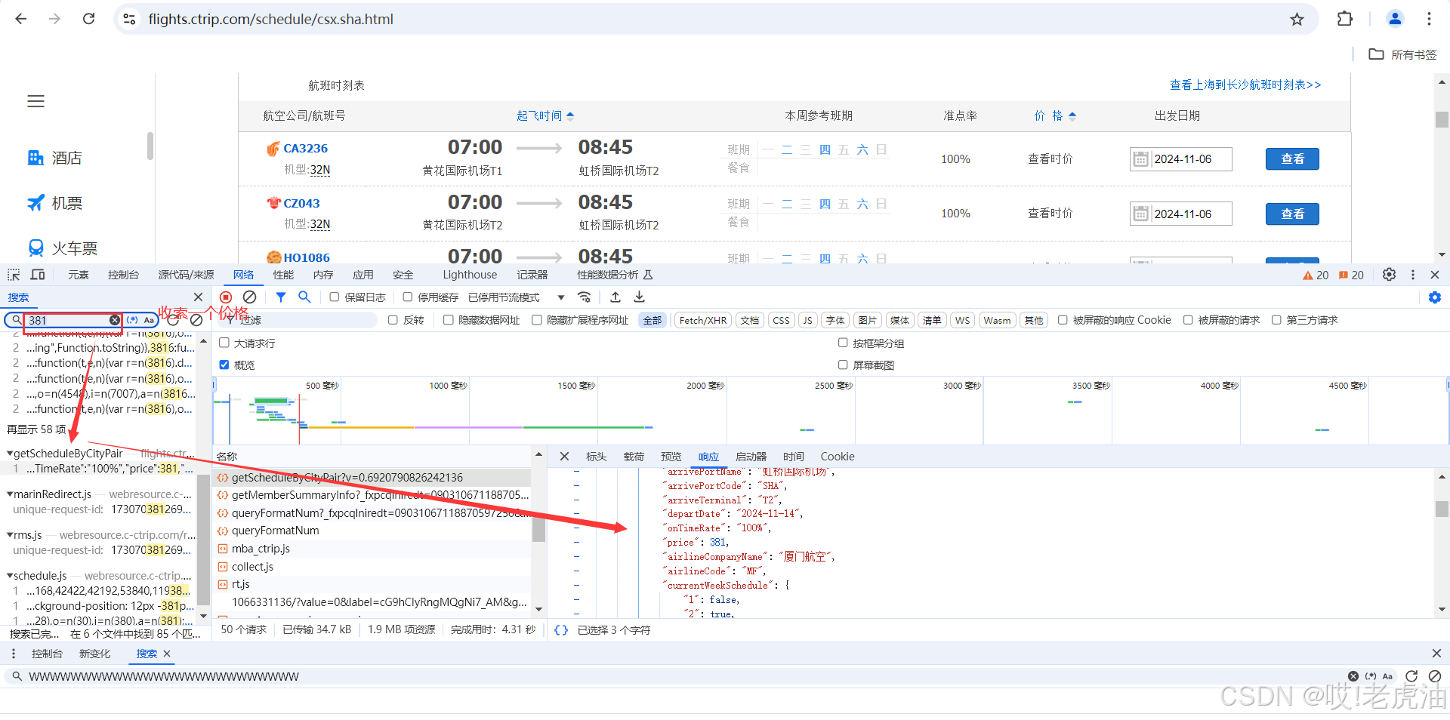Open the Chrome profile avatar
This screenshot has height=720, width=1450.
click(x=1395, y=19)
